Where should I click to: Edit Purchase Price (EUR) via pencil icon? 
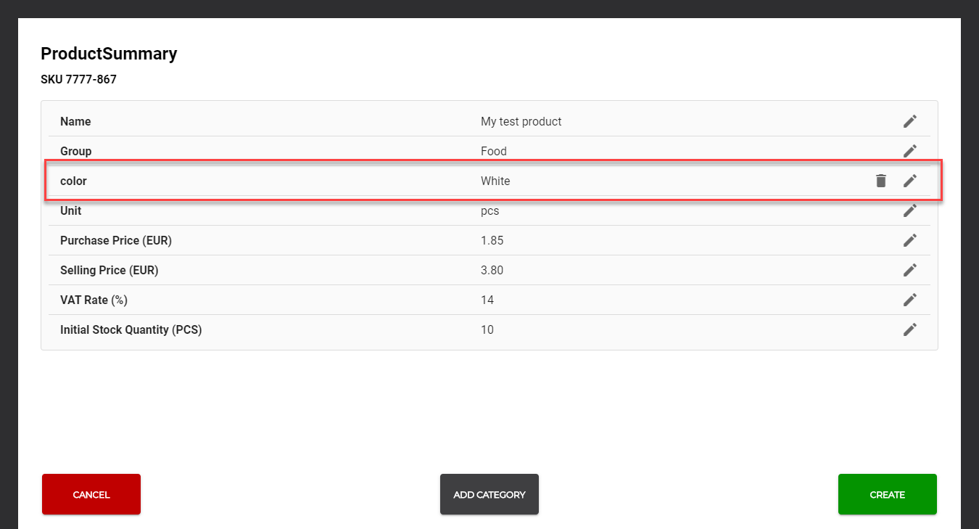tap(909, 240)
